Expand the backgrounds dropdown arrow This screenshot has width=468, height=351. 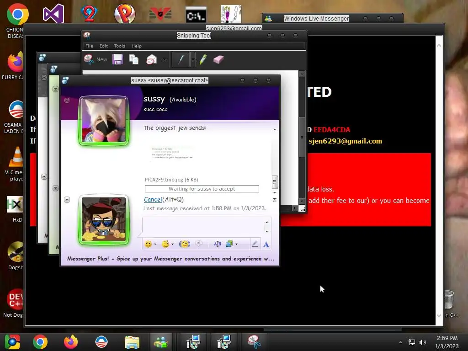tap(236, 244)
